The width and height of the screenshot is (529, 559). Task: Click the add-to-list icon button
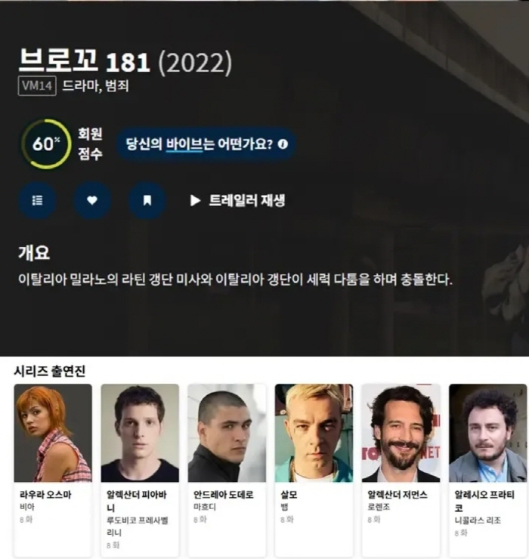pos(37,200)
